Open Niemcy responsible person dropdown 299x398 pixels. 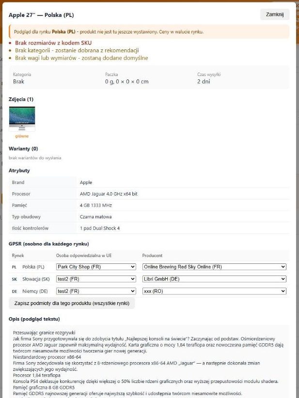tap(96, 291)
